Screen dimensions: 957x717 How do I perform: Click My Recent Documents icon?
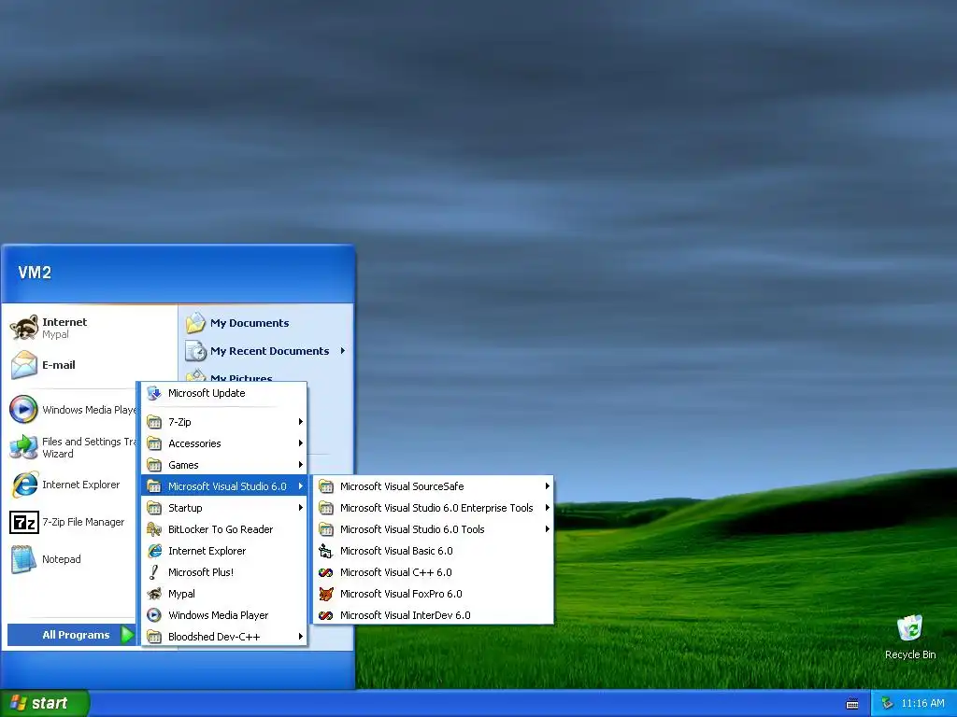coord(196,351)
